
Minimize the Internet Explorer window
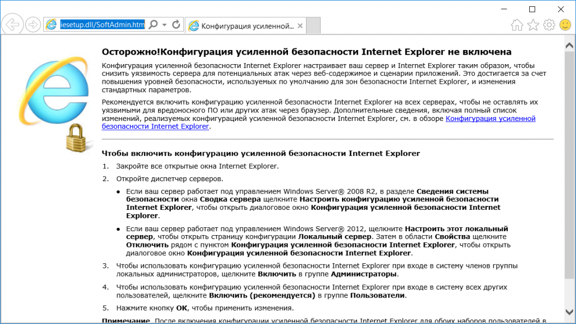point(504,9)
